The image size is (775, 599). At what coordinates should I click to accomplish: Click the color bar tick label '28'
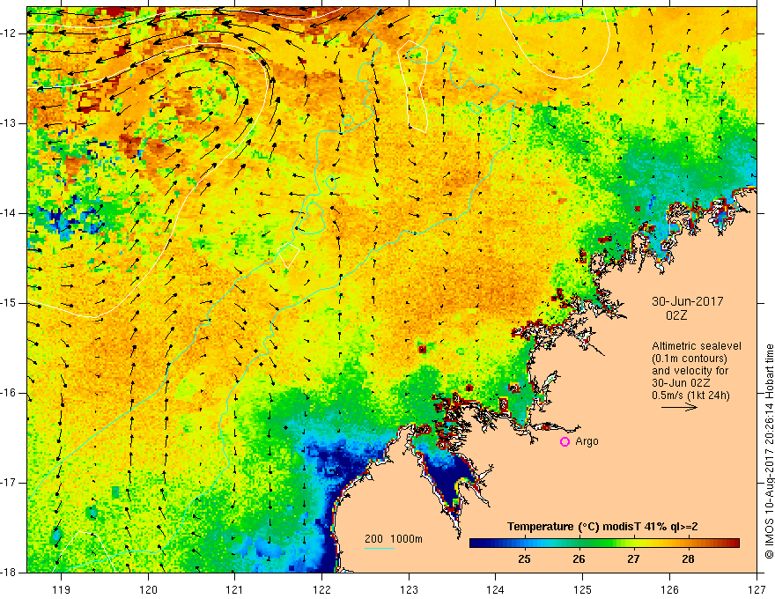pos(688,559)
